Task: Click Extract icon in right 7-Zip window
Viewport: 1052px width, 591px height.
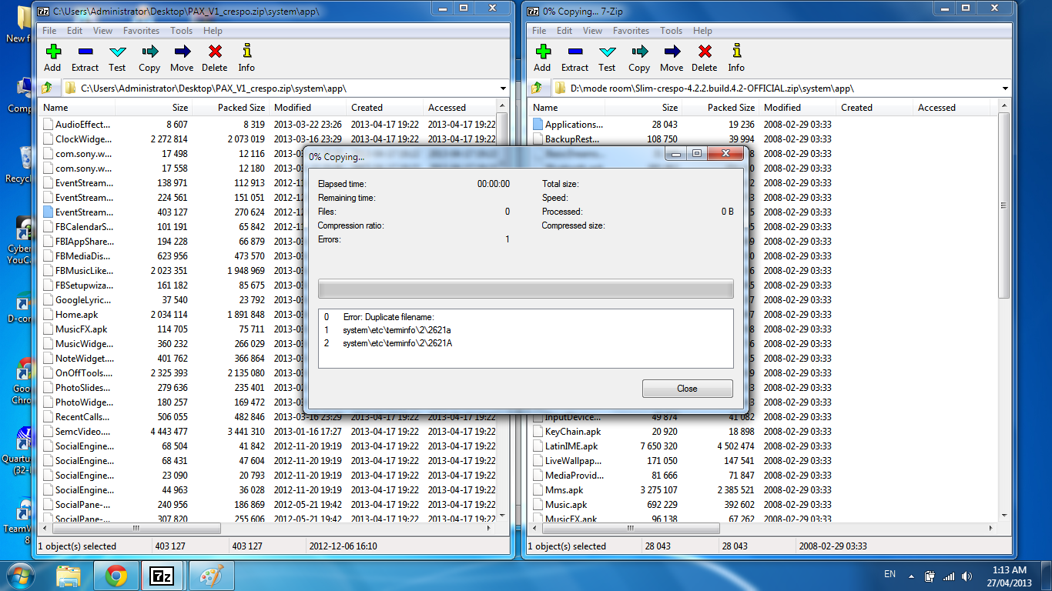Action: (575, 58)
